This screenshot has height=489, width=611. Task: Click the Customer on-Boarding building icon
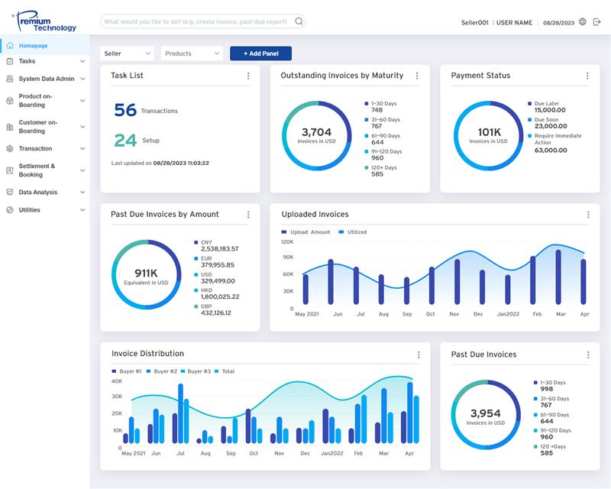tap(10, 127)
